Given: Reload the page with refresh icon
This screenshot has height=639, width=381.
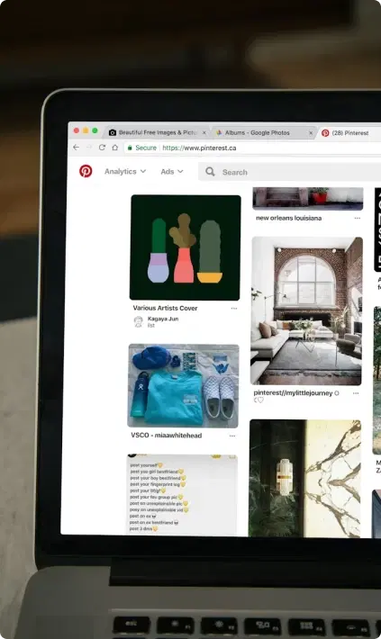Looking at the screenshot, I should click(102, 147).
